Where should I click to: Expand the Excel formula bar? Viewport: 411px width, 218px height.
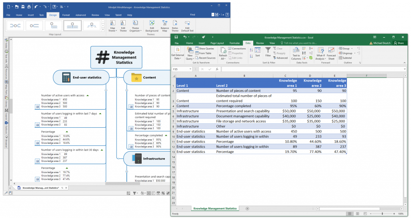[405, 69]
